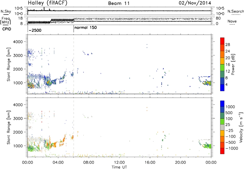Image resolution: width=244 pixels, height=169 pixels.
Task: Click 'Slant Range [km]' label of the power panel
Action: click(9, 64)
